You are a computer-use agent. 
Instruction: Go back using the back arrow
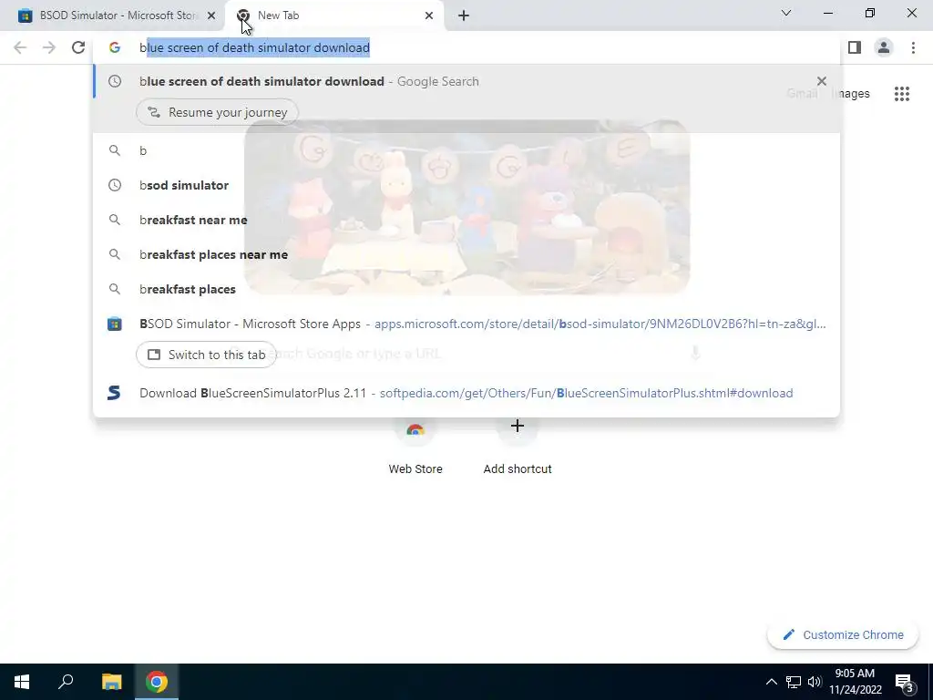[x=20, y=47]
